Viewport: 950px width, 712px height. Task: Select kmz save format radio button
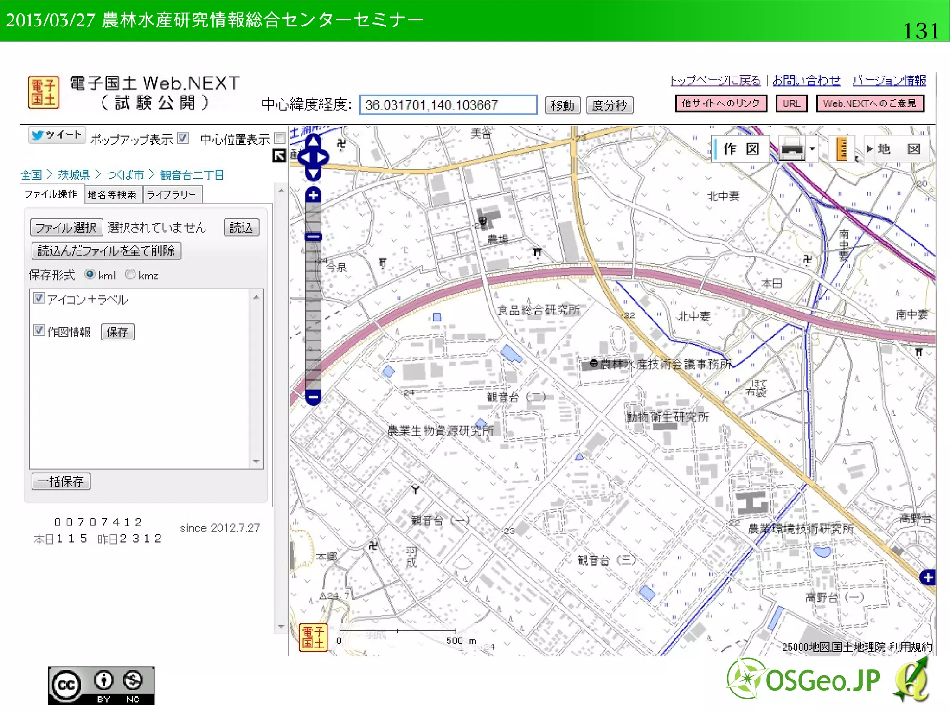(130, 274)
